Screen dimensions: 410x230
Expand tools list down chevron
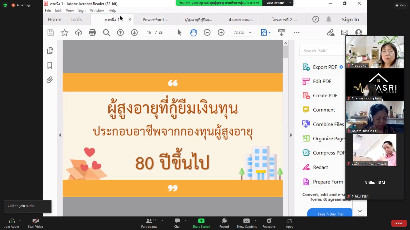pos(360,211)
